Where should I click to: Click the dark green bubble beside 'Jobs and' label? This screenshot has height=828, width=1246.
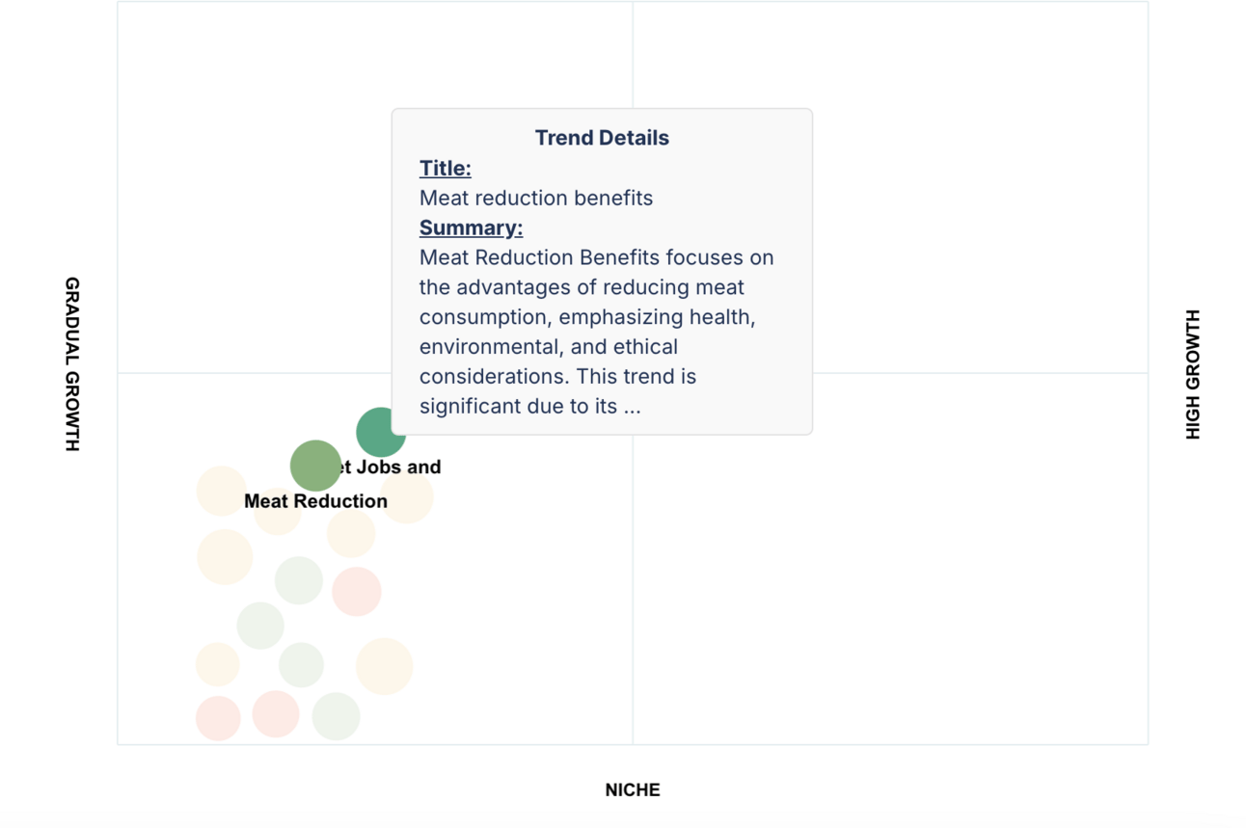point(381,432)
